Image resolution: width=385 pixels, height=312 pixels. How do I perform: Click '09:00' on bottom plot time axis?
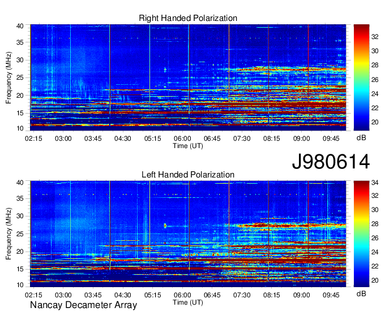301,295
